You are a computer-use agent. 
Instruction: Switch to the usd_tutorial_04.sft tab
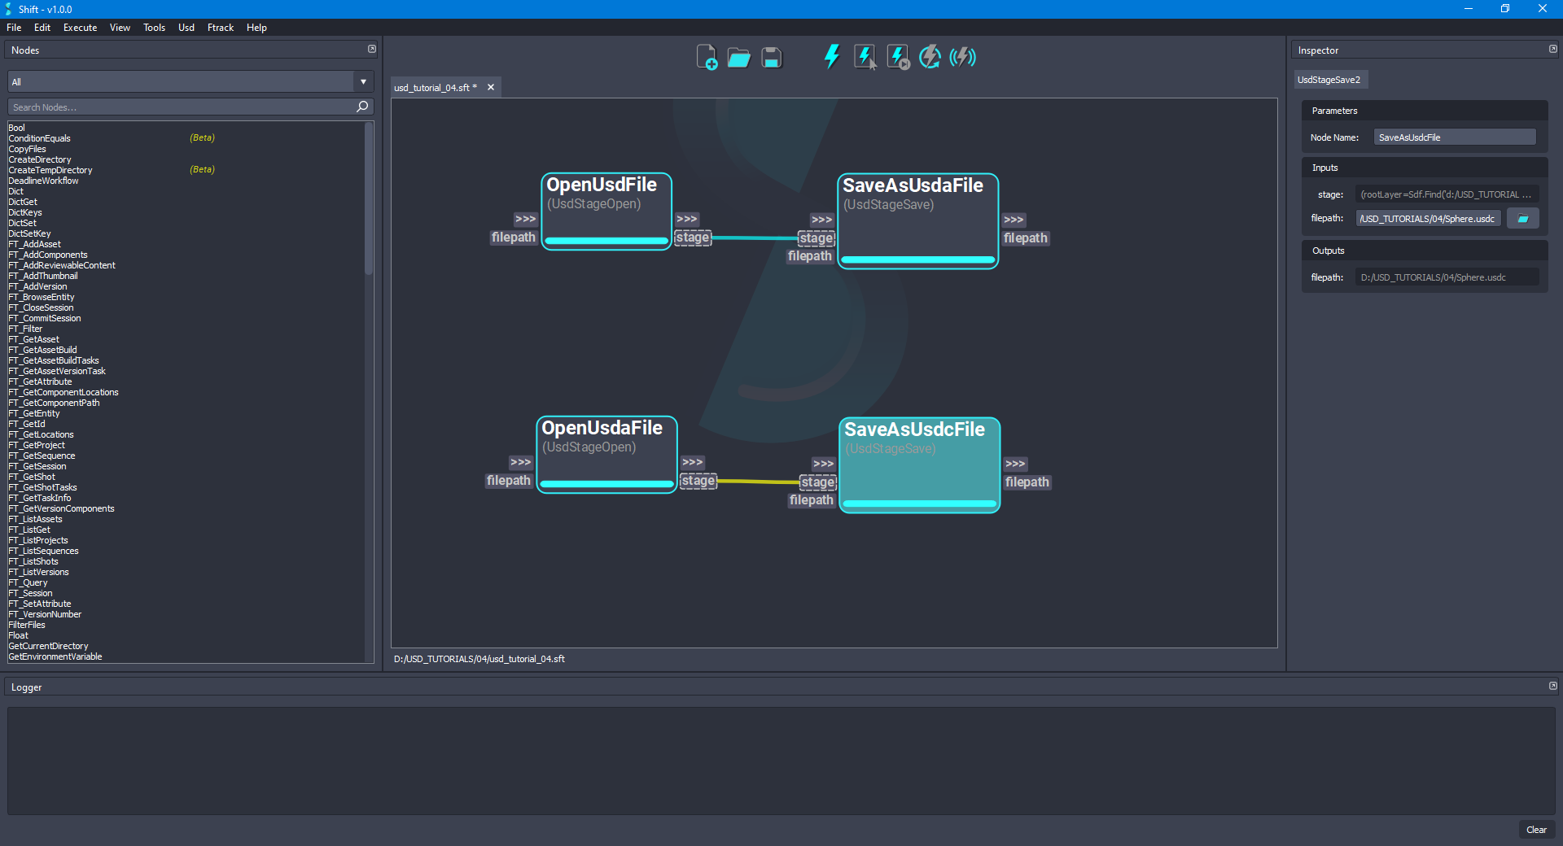pyautogui.click(x=434, y=87)
